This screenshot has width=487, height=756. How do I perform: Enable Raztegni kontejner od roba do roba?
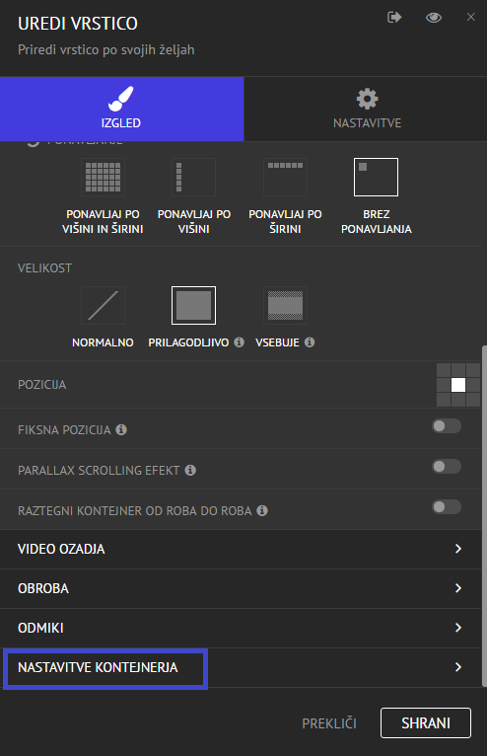(x=447, y=507)
